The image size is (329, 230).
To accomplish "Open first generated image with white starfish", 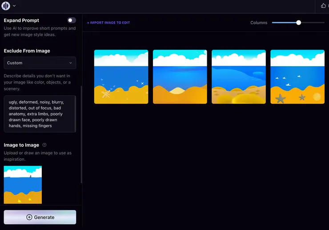I will (x=121, y=77).
